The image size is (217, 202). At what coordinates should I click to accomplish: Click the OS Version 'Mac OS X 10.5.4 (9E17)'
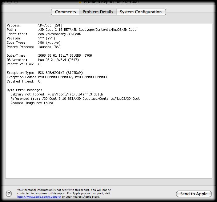[58, 60]
